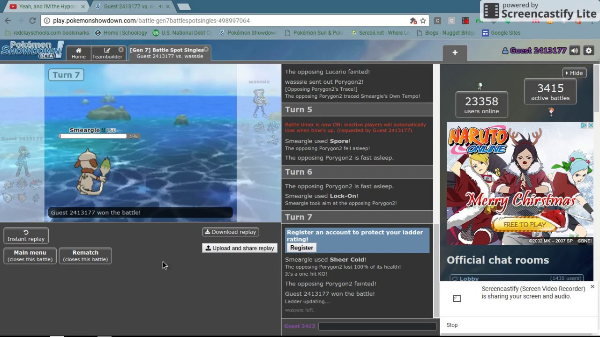Viewport: 600px width, 337px height.
Task: Click Smeargle's HP bar
Action: coord(93,136)
